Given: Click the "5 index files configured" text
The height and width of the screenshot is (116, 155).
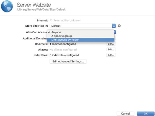Looking at the screenshot, I should click(64, 55).
